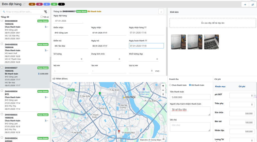Zoom out on the map
The height and width of the screenshot is (142, 257).
point(163,90)
